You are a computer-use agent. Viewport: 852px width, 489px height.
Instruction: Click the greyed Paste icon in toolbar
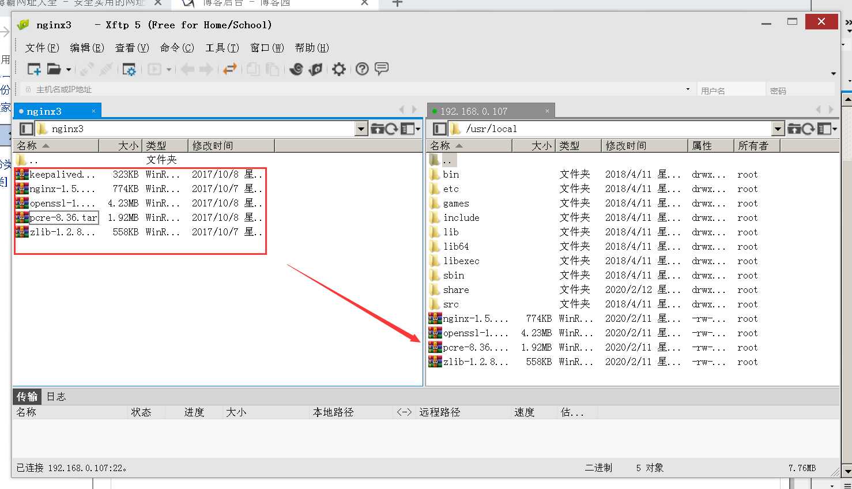[272, 69]
